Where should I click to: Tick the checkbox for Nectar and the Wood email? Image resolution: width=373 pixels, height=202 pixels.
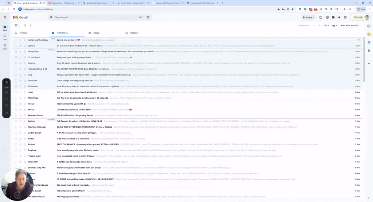point(16,40)
